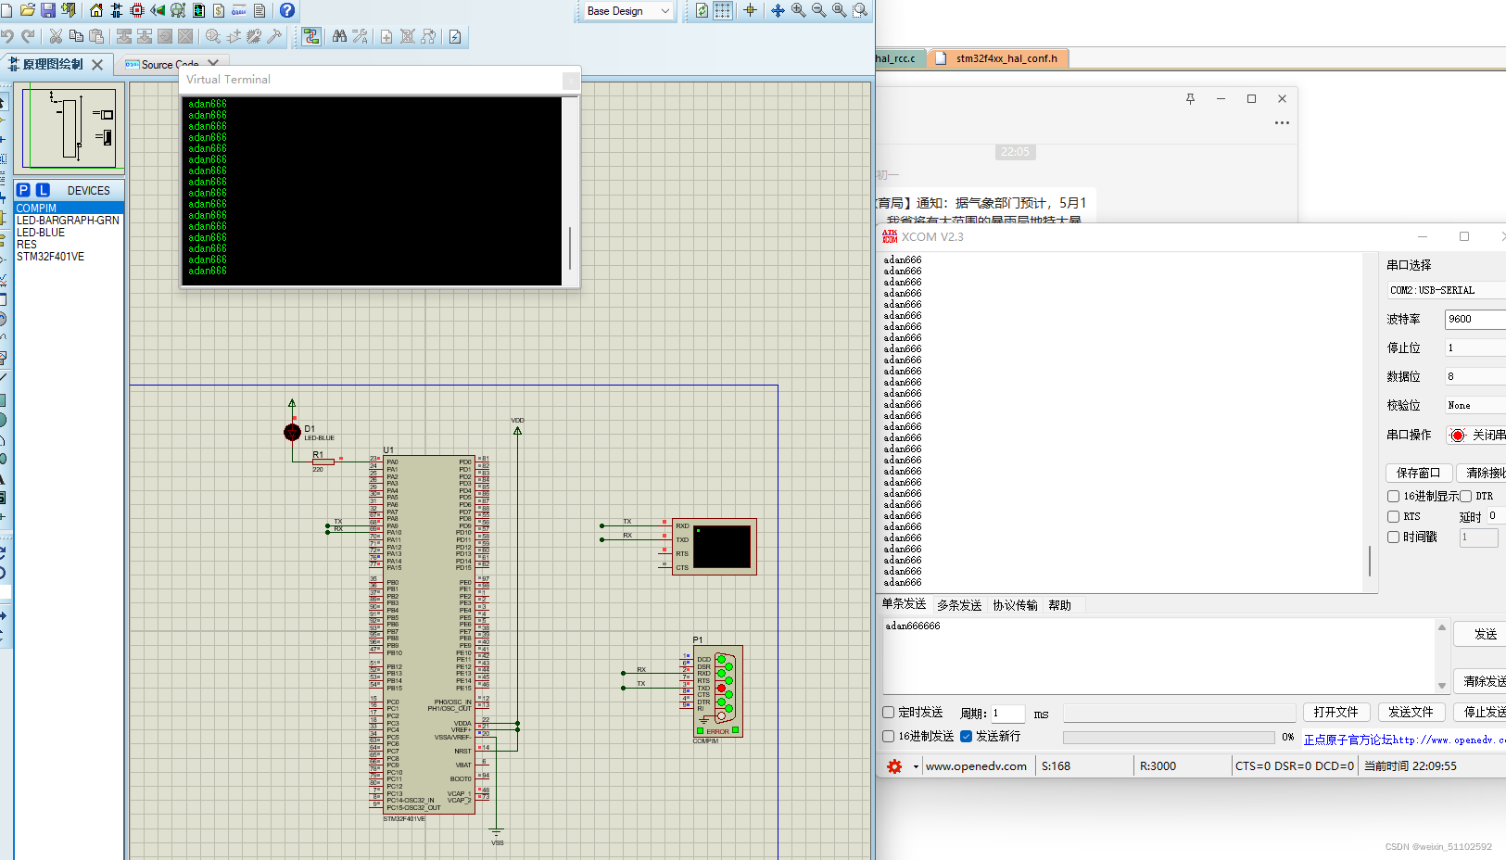Expand the arrow beside the XCOM gear icon
This screenshot has height=860, width=1506.
(916, 766)
